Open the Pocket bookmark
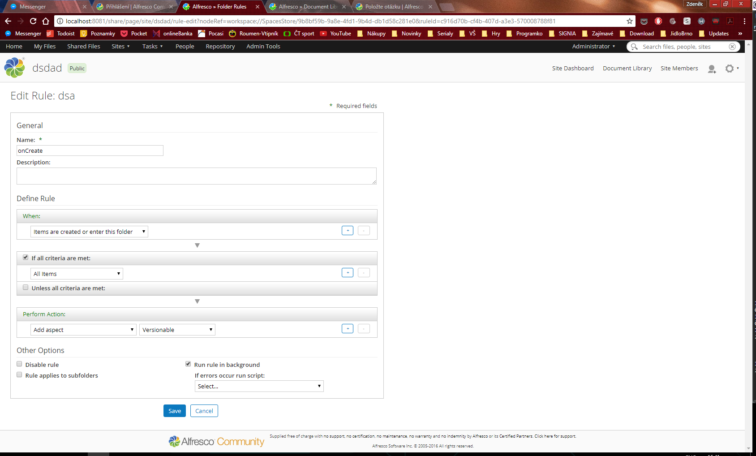The height and width of the screenshot is (456, 756). 134,34
